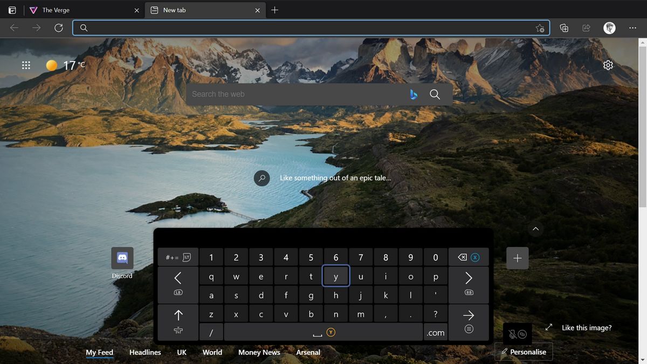Click the favorites star in the address bar
Image resolution: width=647 pixels, height=364 pixels.
(540, 28)
